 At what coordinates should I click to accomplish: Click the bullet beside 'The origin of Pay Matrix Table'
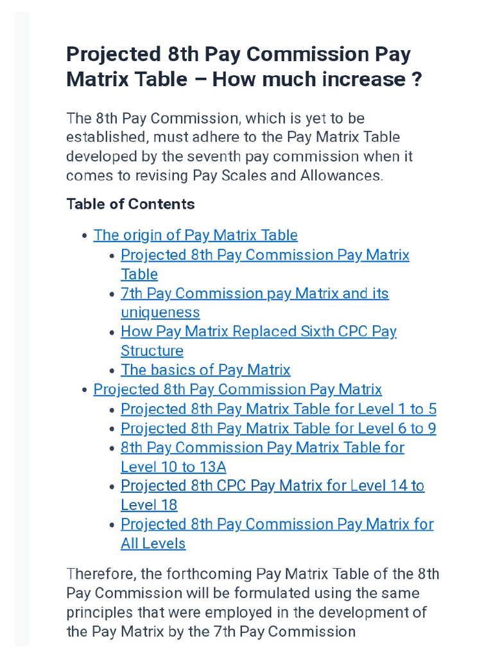85,236
